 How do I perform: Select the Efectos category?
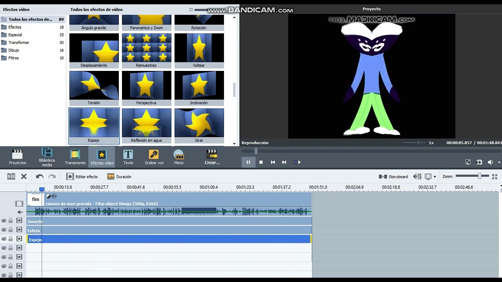point(33,27)
